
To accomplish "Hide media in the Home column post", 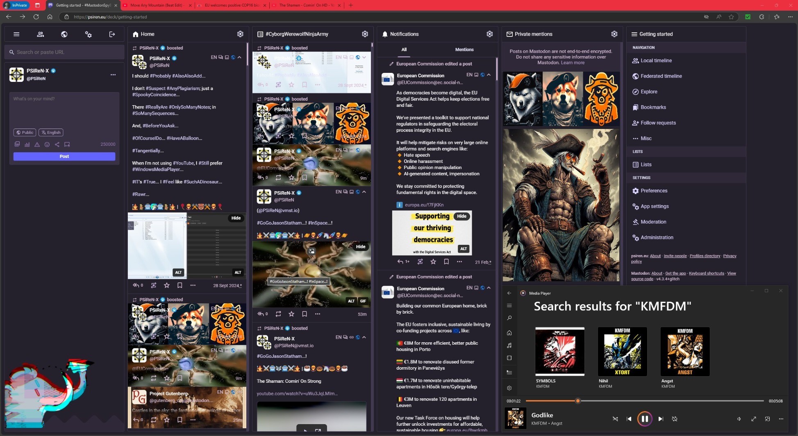I will point(236,218).
